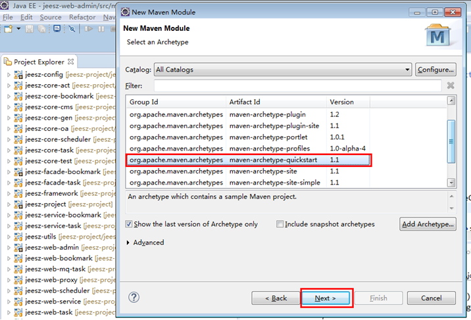
Task: Expand the jeesz-core-test tree node
Action: pyautogui.click(x=9, y=161)
